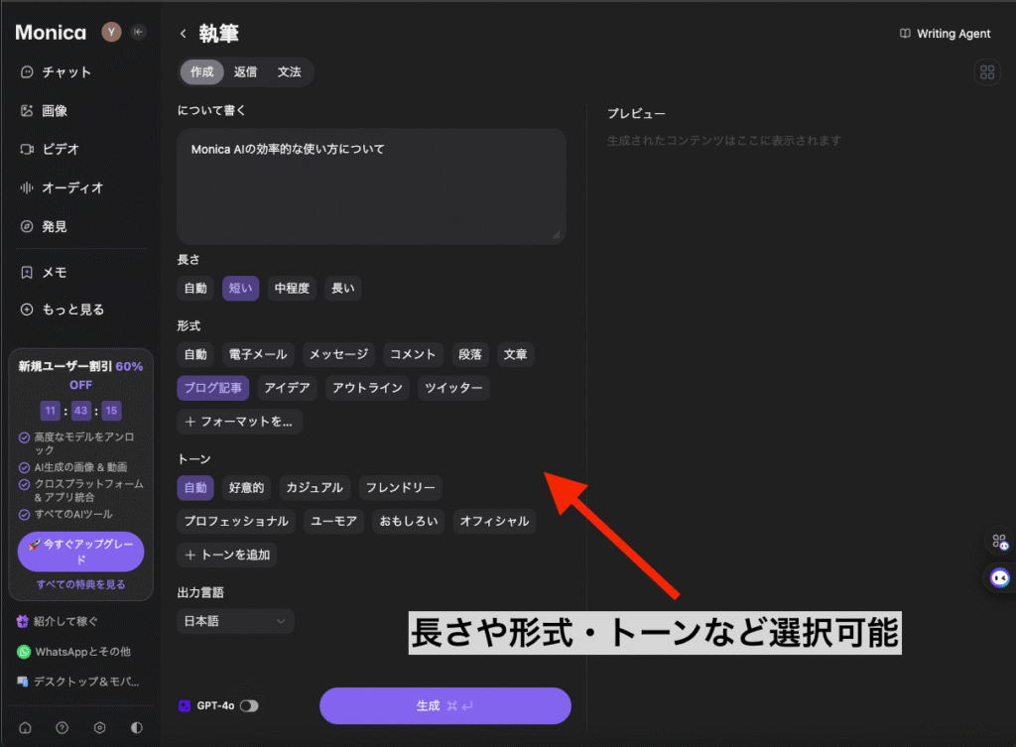Toggle dark/light theme icon

[x=137, y=728]
